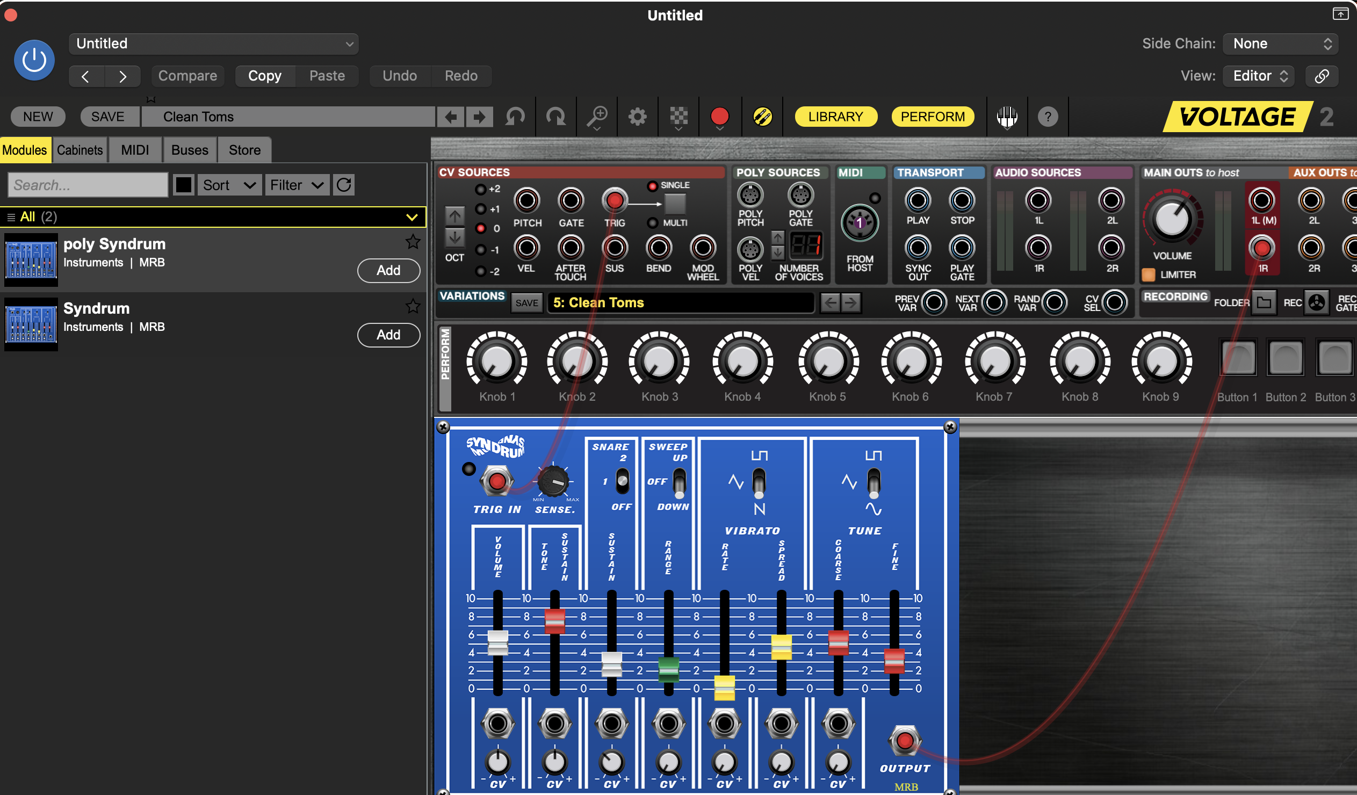
Task: Flip the TUNE waveform switch
Action: coord(874,482)
